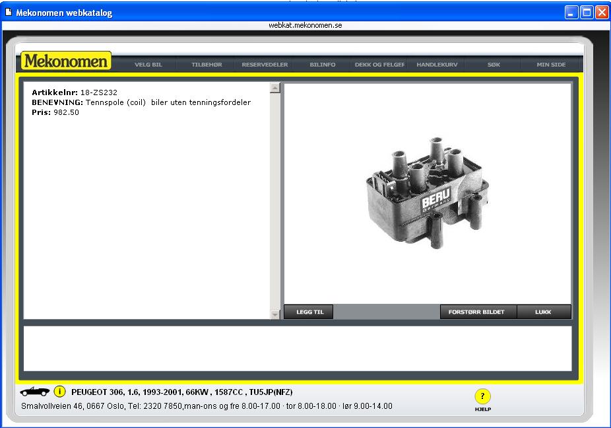Click the FORSTØRR BILDET button
The width and height of the screenshot is (611, 428).
pos(478,312)
